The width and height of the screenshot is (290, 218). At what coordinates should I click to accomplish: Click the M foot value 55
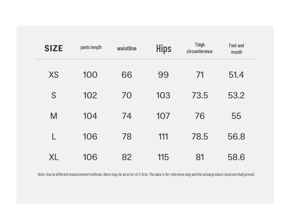pos(236,116)
